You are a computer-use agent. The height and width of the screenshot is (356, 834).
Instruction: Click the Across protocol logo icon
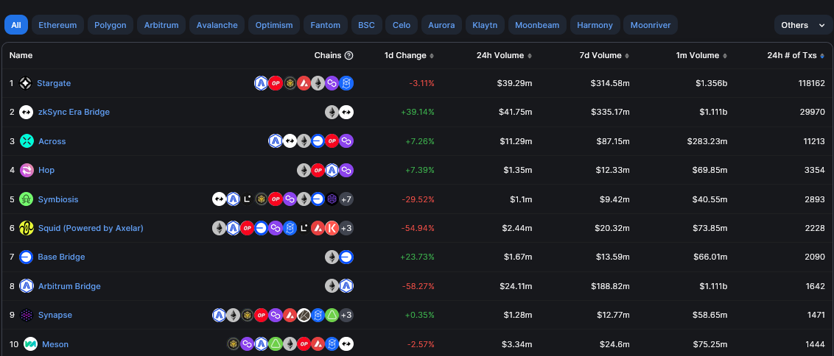pyautogui.click(x=27, y=140)
